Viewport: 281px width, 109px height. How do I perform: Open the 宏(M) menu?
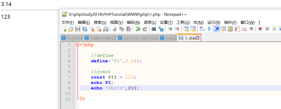coord(199,22)
